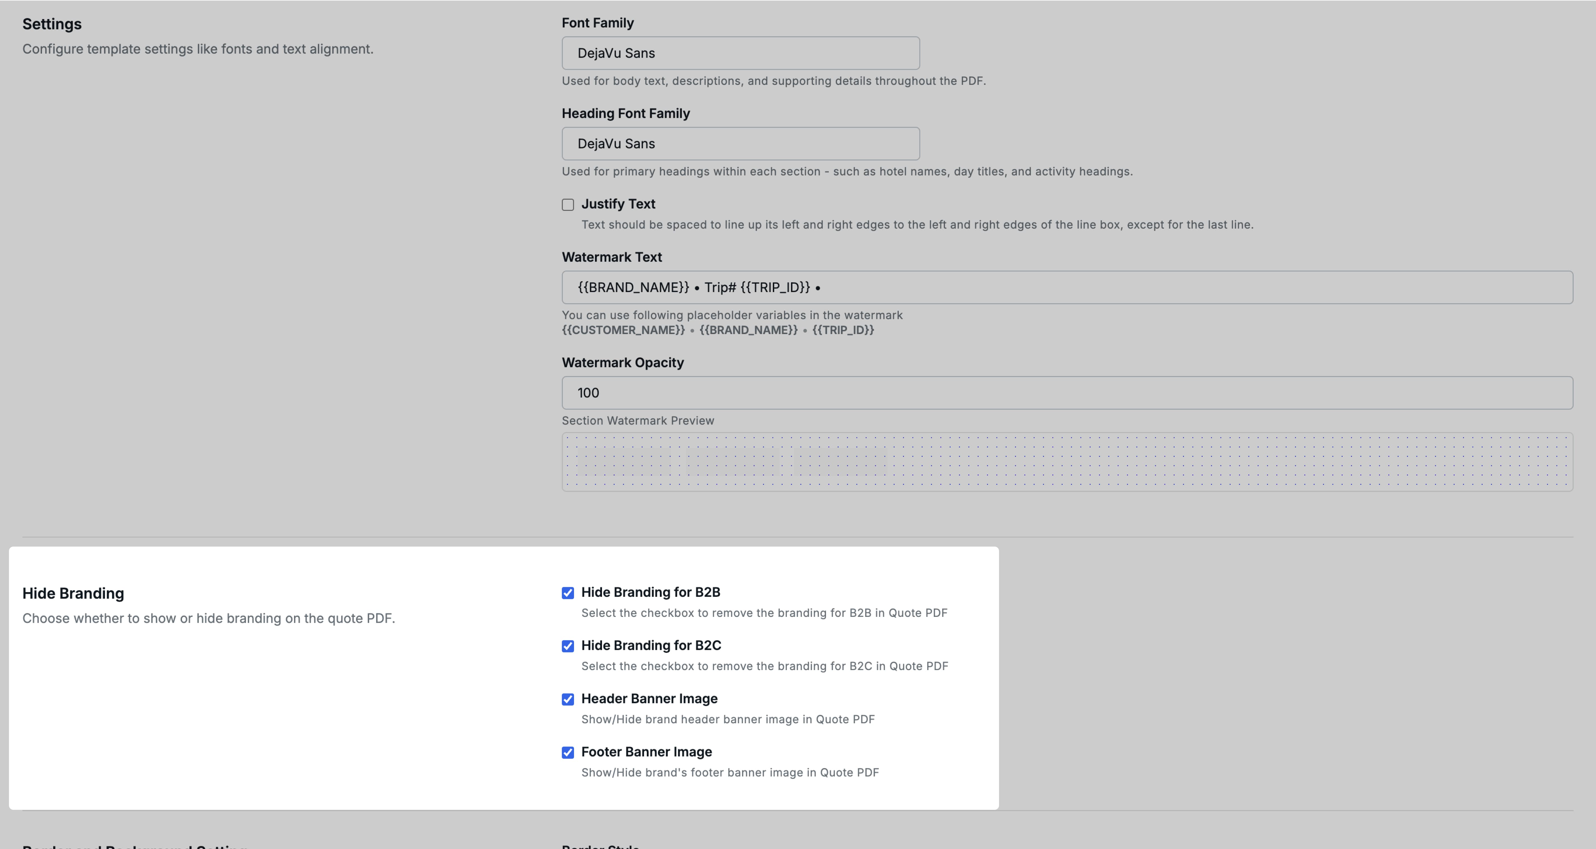Click 'Show/Hide brand header banner image' description
The image size is (1596, 849).
point(728,719)
